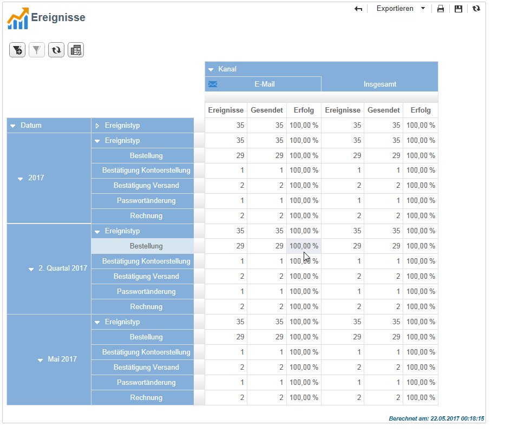Select Bestellung under Mai 2017

tap(143, 337)
